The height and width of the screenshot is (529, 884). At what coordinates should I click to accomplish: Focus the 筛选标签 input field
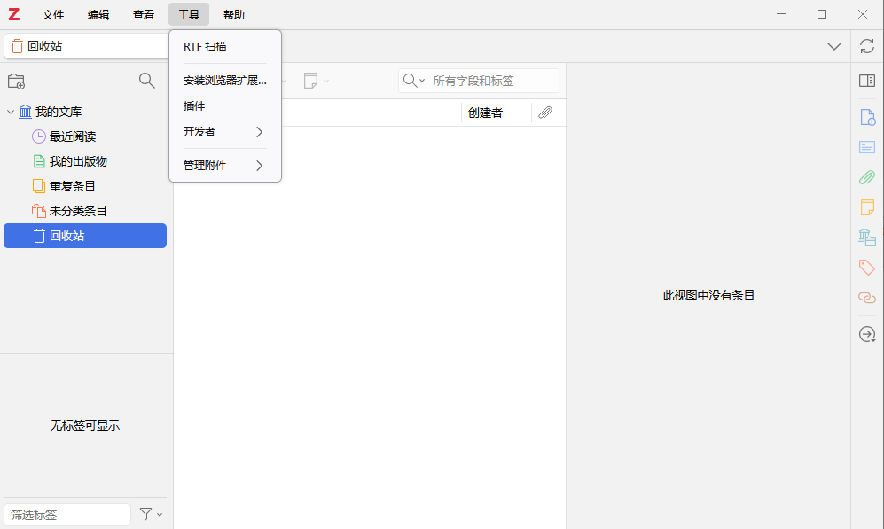pyautogui.click(x=67, y=514)
